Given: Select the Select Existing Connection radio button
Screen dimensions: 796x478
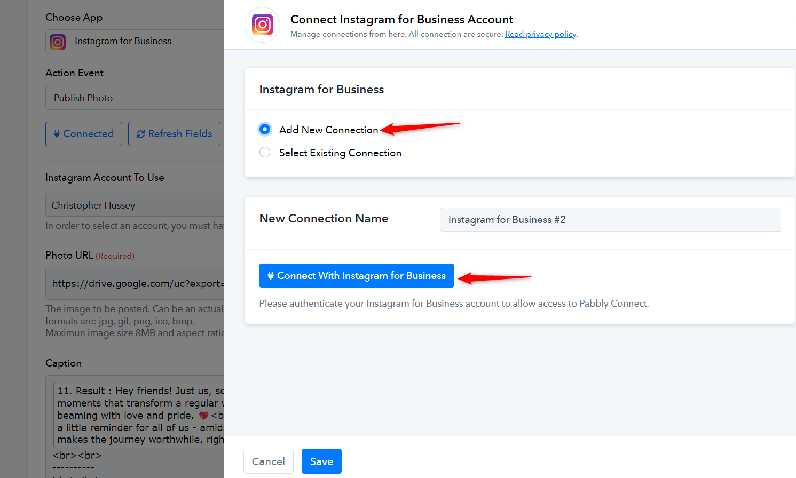Looking at the screenshot, I should pos(265,153).
